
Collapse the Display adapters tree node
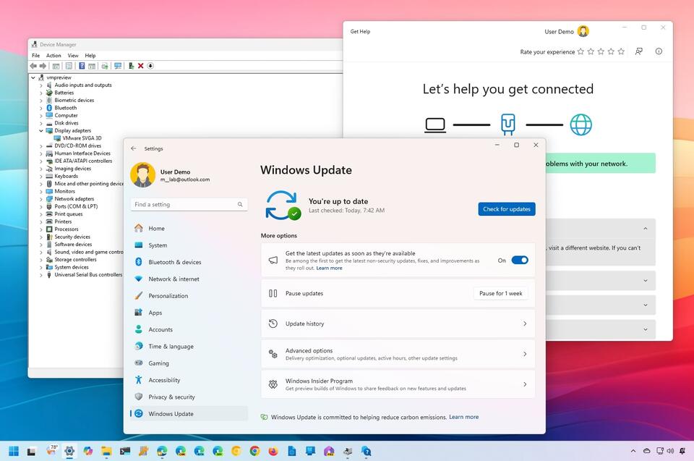point(40,130)
